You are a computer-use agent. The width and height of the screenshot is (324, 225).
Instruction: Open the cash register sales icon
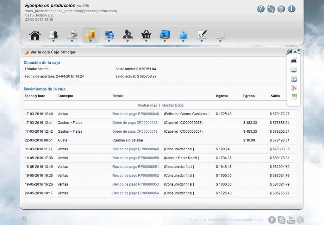(72, 35)
